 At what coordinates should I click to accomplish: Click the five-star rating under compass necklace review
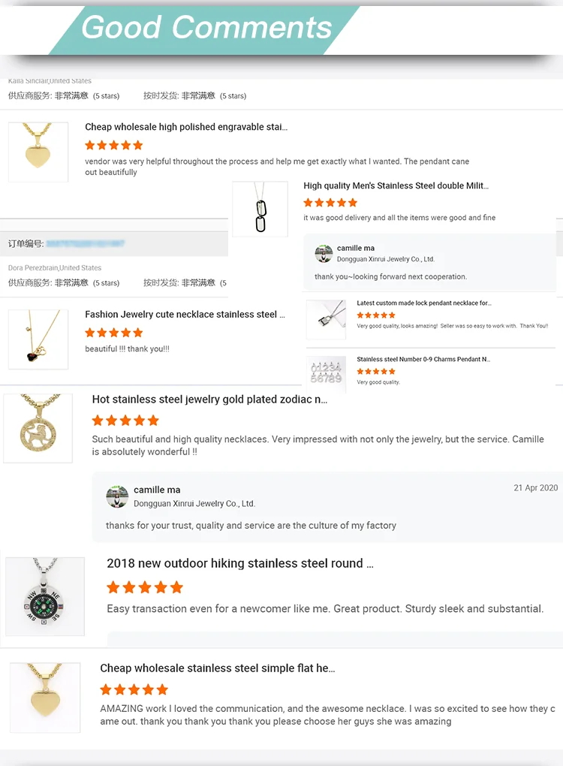click(145, 587)
